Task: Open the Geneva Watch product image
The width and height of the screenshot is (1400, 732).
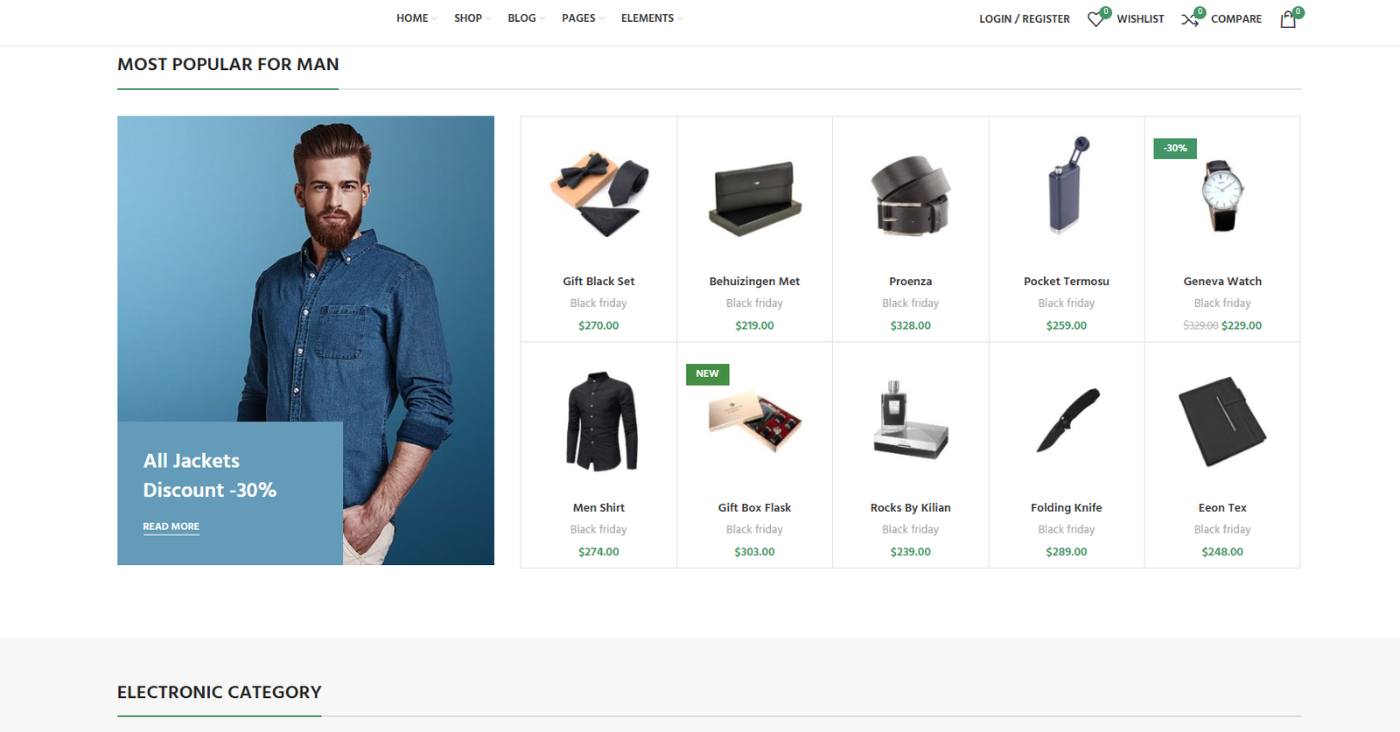Action: click(1222, 195)
